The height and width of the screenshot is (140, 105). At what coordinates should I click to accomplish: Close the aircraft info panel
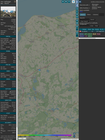15,2
